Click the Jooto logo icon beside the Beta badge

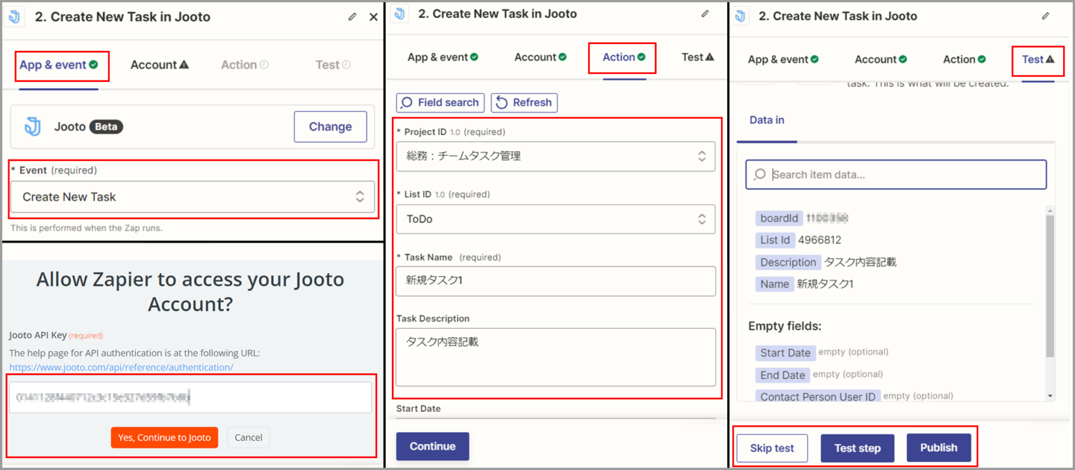coord(33,127)
